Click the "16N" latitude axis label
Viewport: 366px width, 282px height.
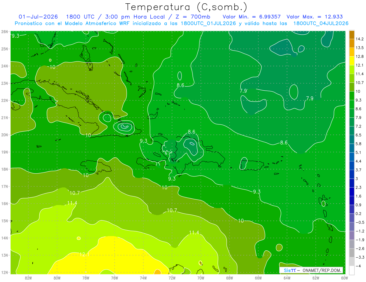pyautogui.click(x=5, y=204)
